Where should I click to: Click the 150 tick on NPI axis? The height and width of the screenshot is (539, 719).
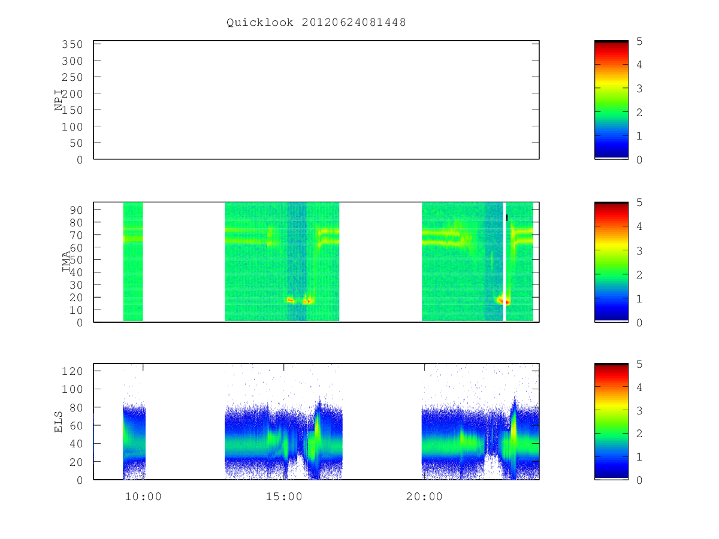tap(73, 110)
